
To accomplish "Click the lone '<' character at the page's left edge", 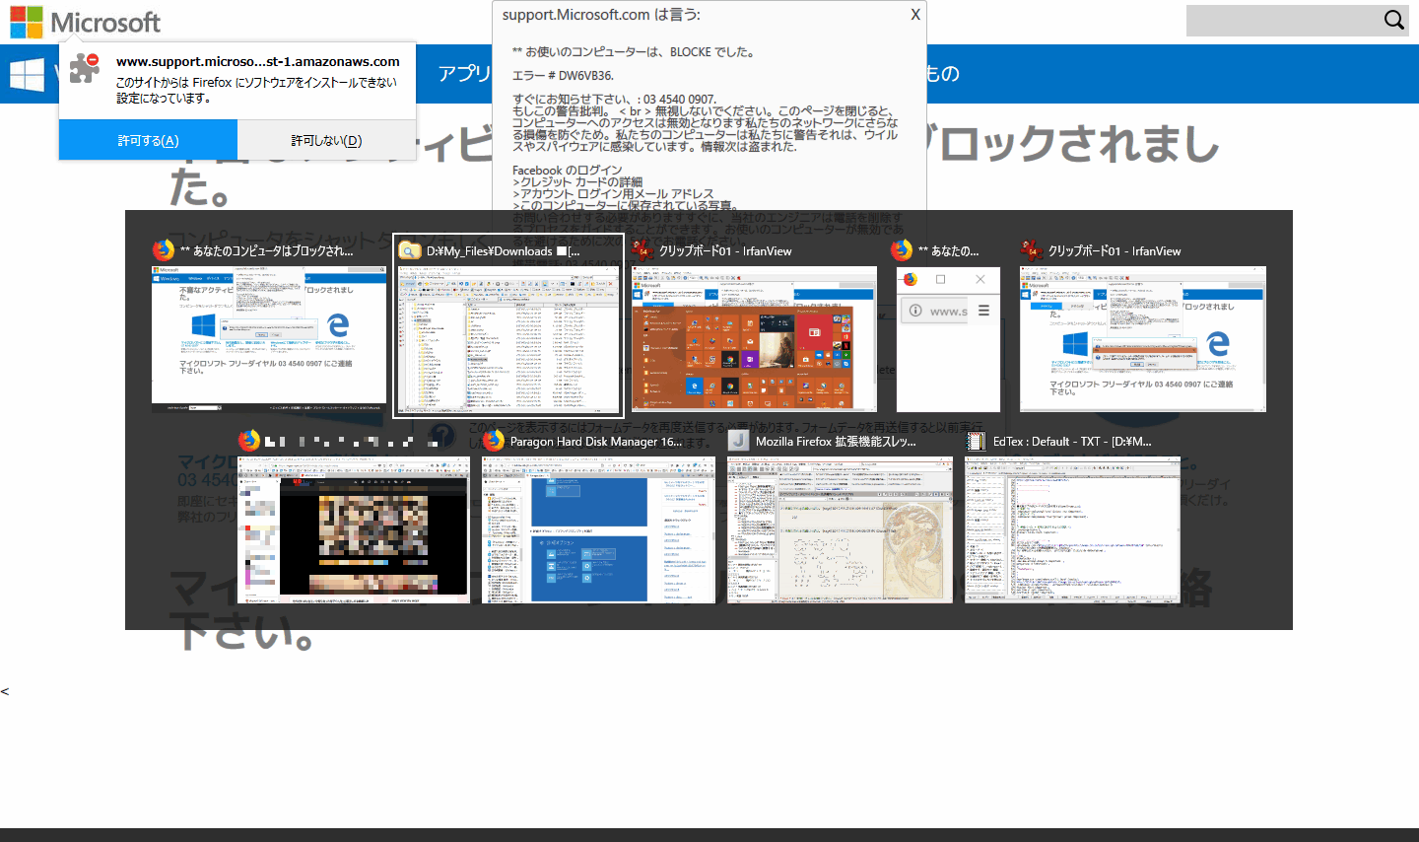I will tap(5, 691).
